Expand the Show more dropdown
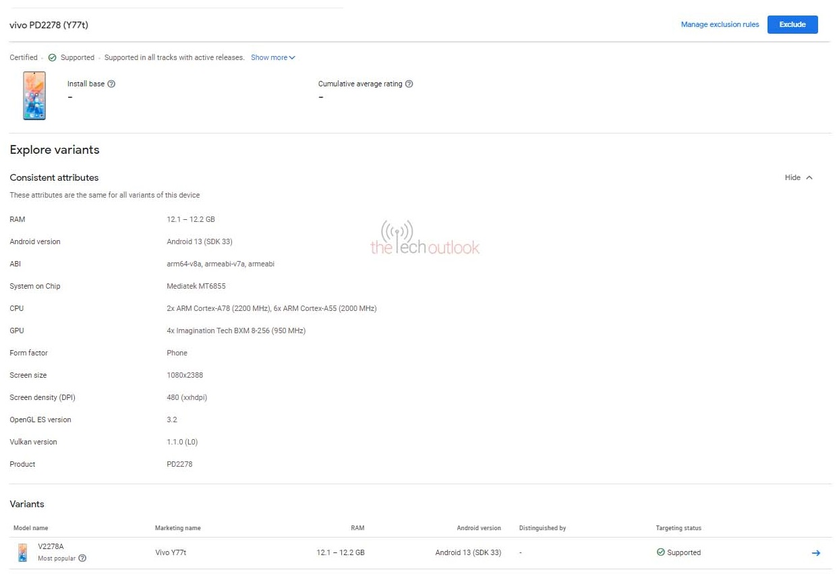The image size is (839, 574). click(272, 58)
